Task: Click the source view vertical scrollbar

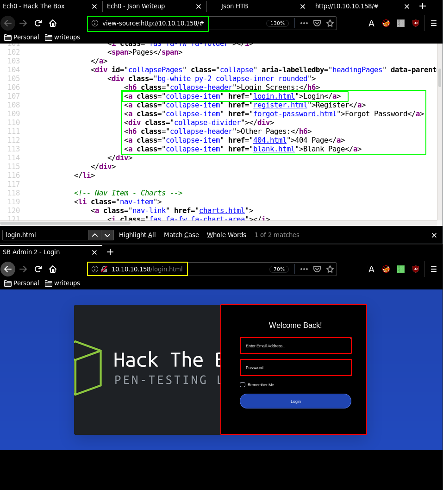Action: pos(440,78)
